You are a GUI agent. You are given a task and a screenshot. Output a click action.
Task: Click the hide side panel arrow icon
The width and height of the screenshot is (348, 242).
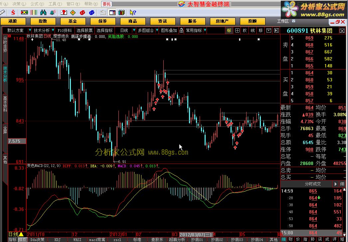pyautogui.click(x=276, y=30)
